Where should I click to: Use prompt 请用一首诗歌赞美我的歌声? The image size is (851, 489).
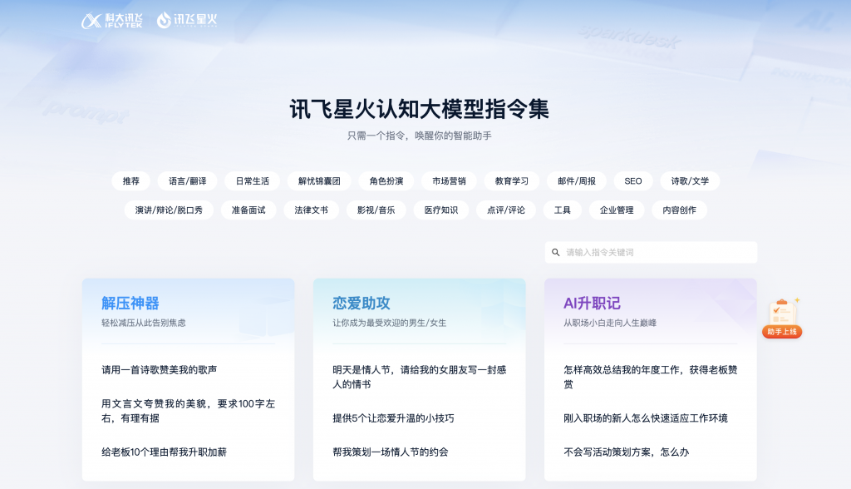[159, 370]
